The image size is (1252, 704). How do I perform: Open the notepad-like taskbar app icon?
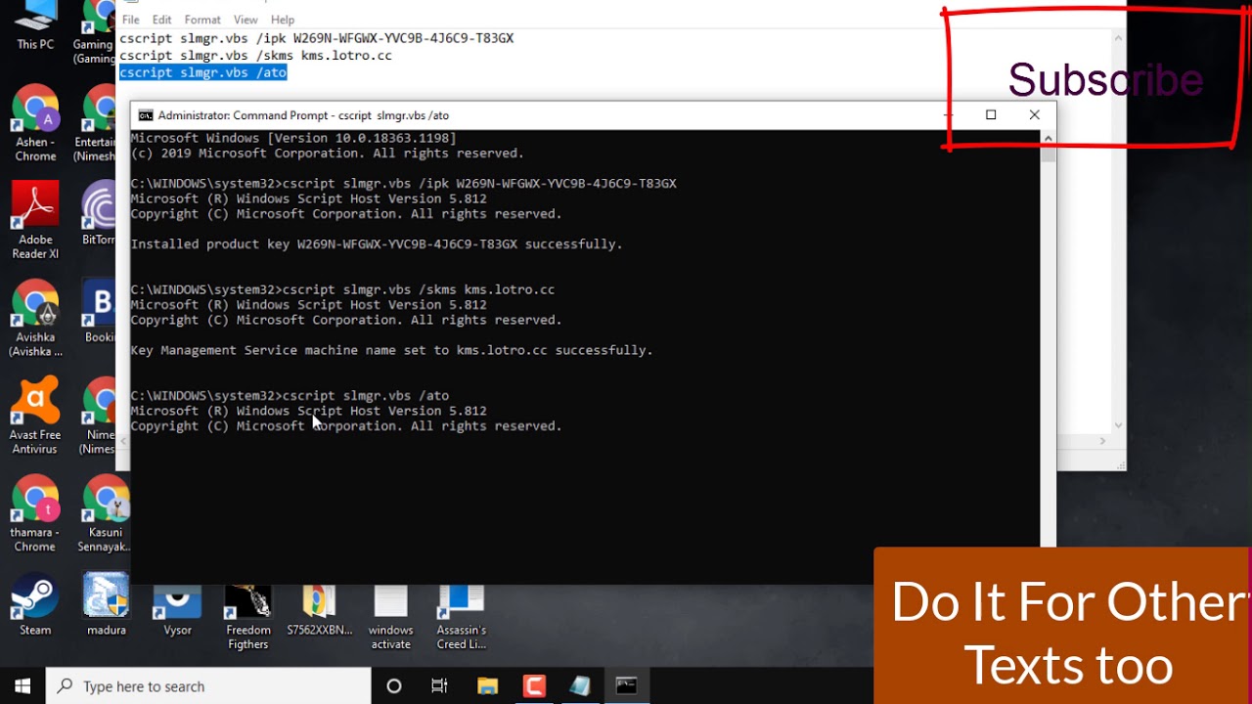point(580,686)
